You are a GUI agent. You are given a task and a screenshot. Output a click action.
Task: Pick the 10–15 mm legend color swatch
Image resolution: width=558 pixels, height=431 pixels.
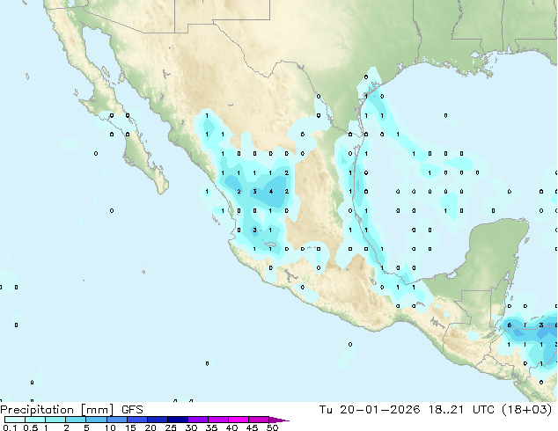[116, 420]
